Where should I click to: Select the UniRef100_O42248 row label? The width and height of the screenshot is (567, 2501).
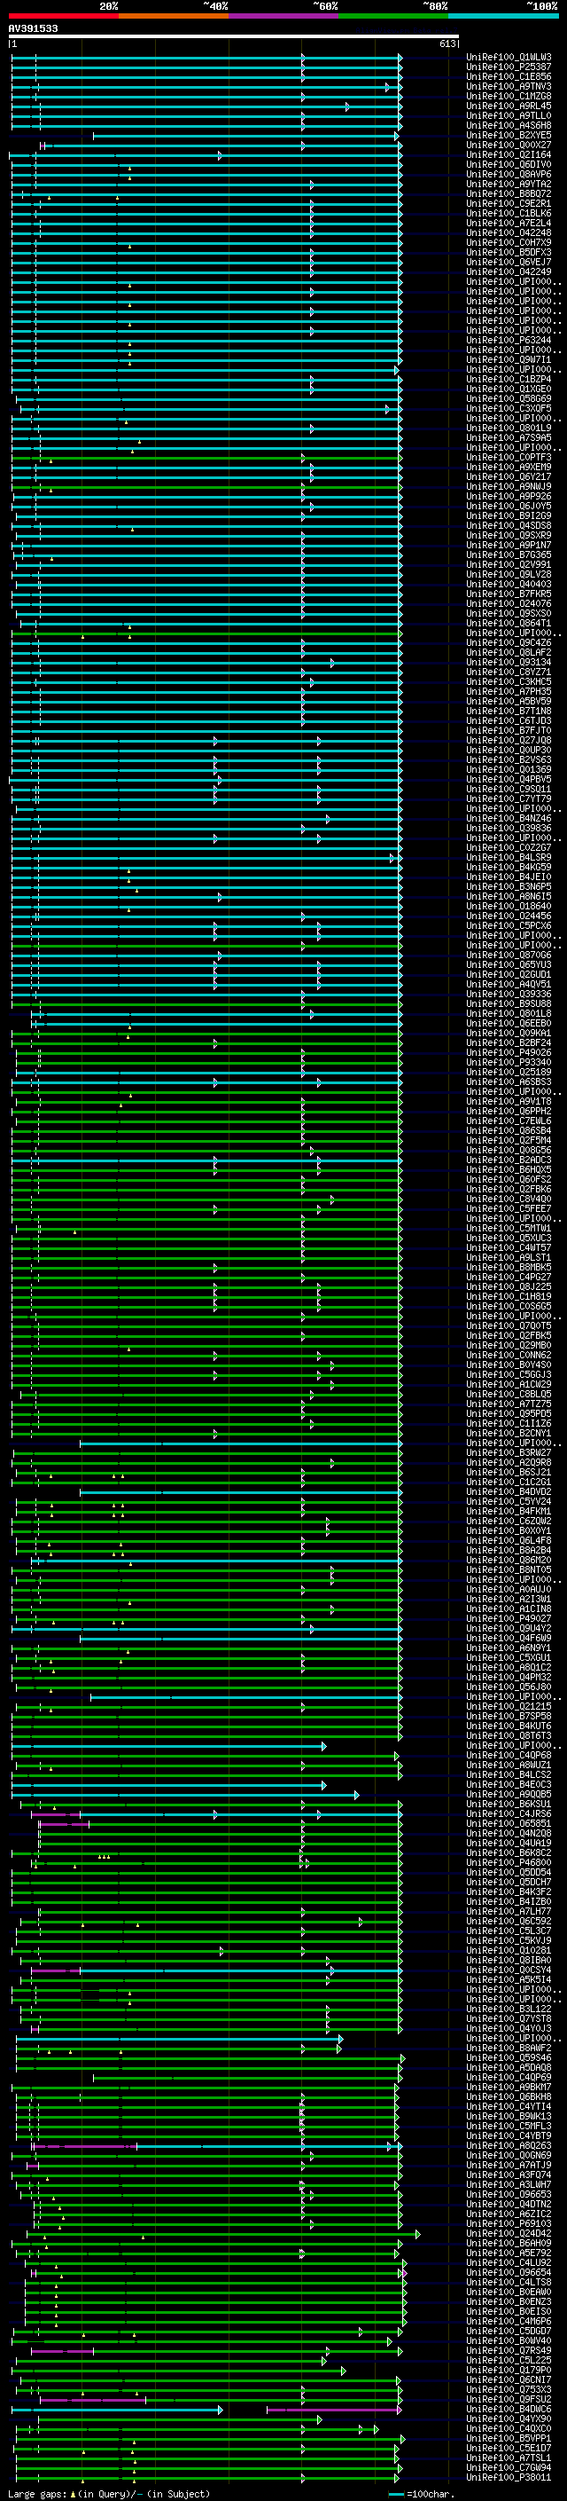click(509, 233)
